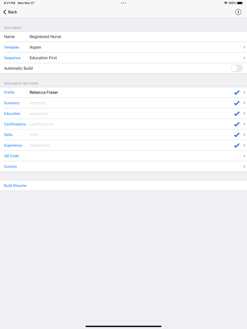Screen dimensions: 247x329
Task: Tap the Wi-Fi status icon
Action: (226, 3)
